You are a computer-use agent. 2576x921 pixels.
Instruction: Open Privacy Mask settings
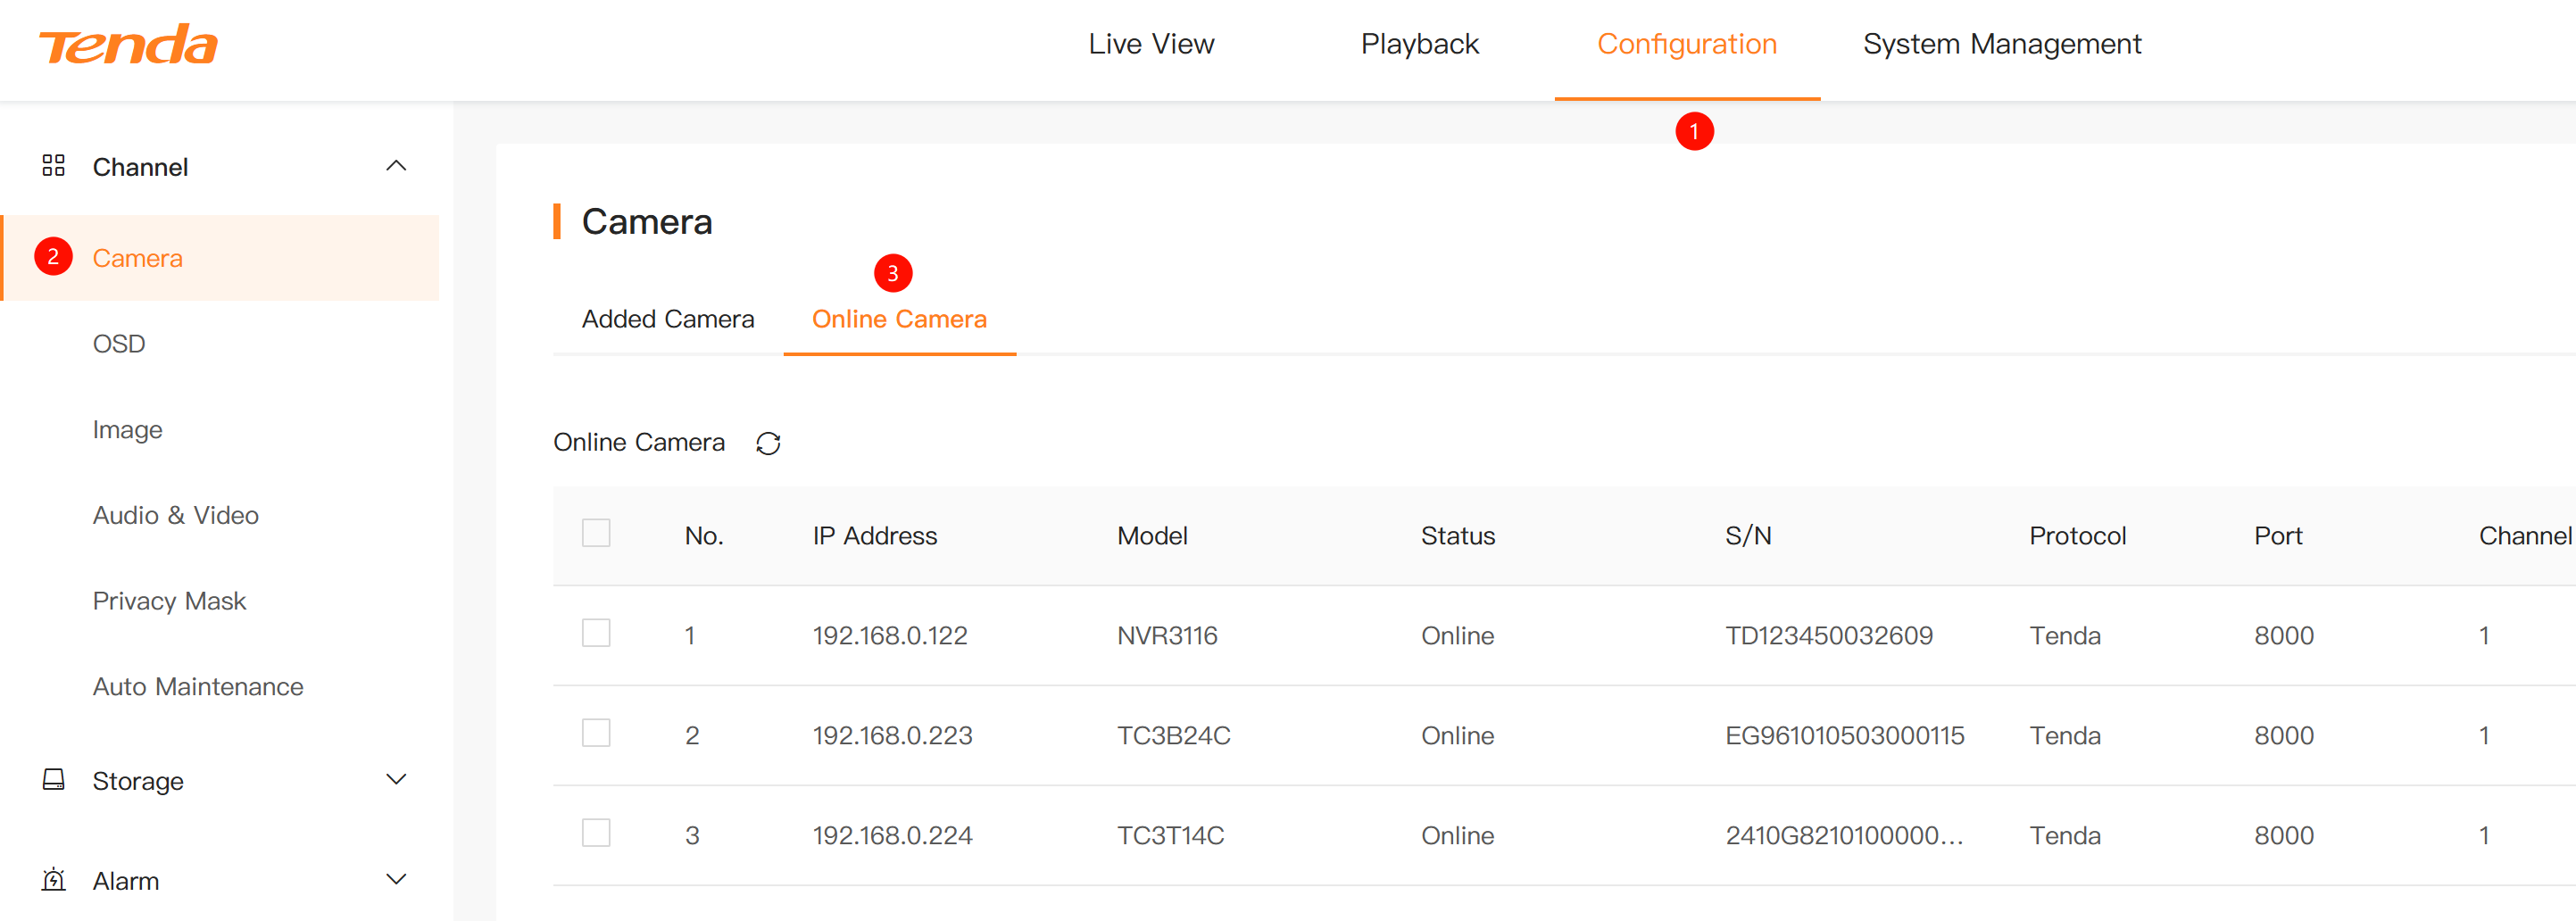coord(169,601)
